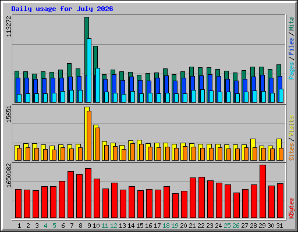Click the Hits legend label
The height and width of the screenshot is (232, 298).
[292, 24]
